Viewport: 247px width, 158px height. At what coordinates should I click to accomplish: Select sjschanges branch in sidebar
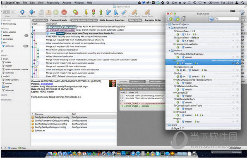[x=8, y=39]
